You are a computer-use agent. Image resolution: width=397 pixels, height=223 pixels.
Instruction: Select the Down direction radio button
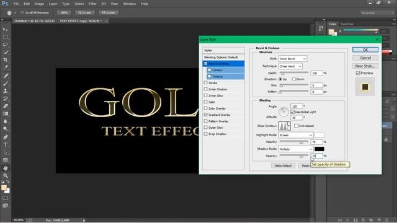[x=293, y=79]
